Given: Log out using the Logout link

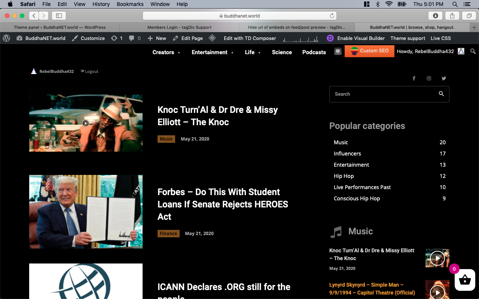Looking at the screenshot, I should point(90,71).
